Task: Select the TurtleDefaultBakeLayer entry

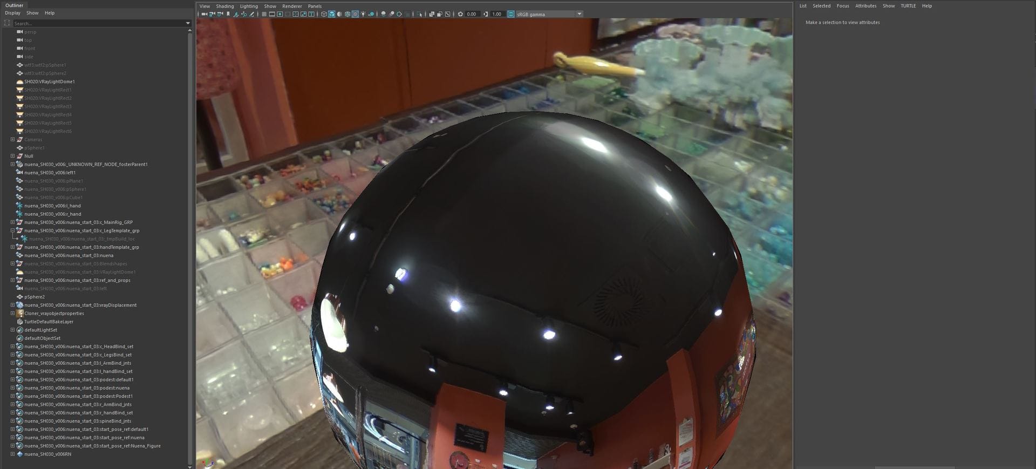Action: [x=49, y=322]
